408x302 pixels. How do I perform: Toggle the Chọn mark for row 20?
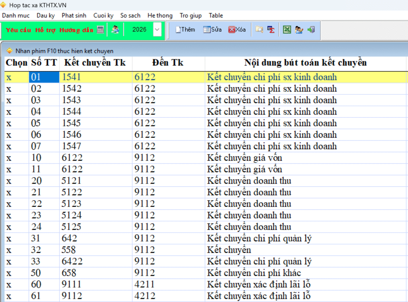(9, 181)
